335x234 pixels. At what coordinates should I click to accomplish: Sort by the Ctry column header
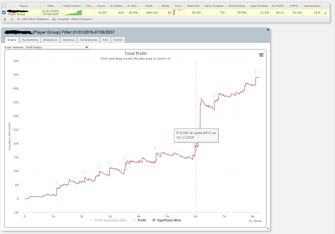coord(89,6)
